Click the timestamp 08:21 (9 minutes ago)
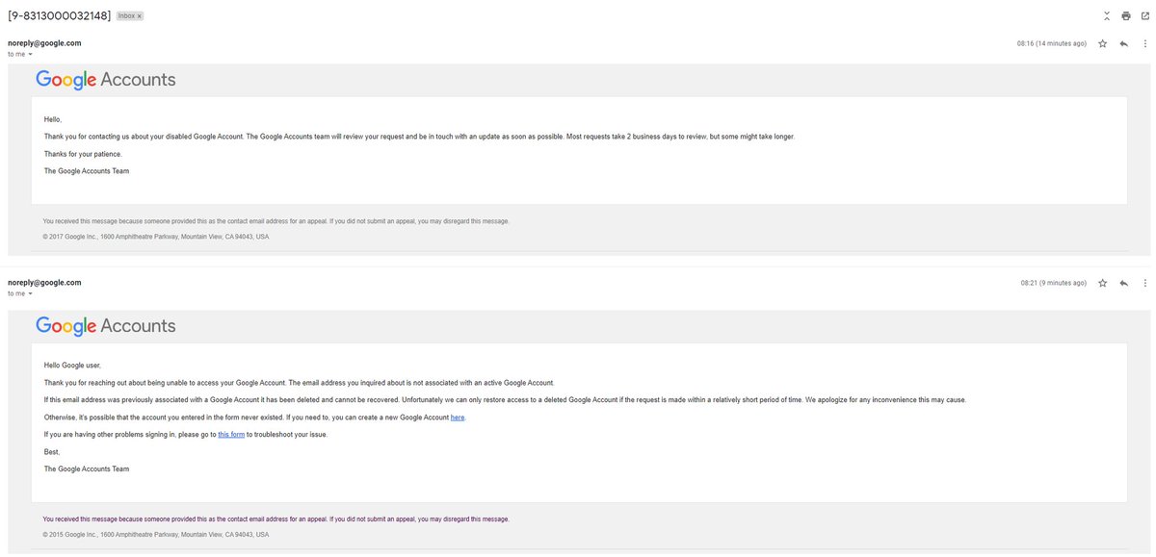 1054,284
